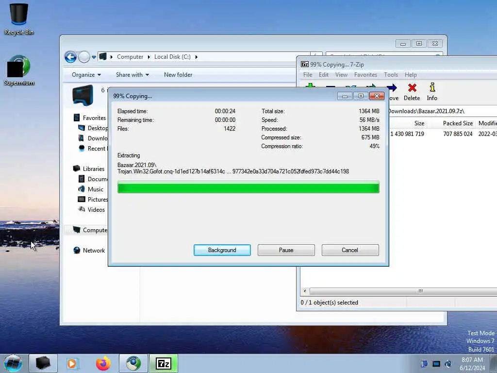497x373 pixels.
Task: Open Recent Places in Explorer sidebar
Action: 94,148
